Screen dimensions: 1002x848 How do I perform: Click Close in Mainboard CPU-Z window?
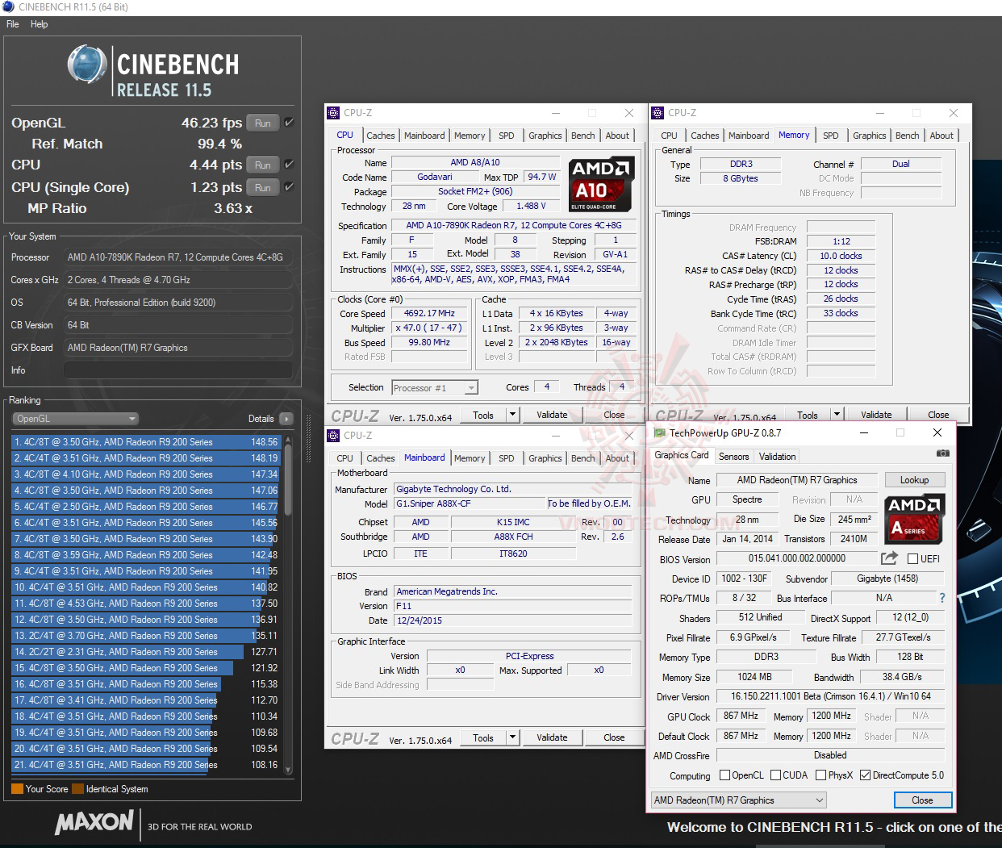615,737
